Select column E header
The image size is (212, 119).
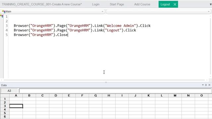click(x=69, y=96)
